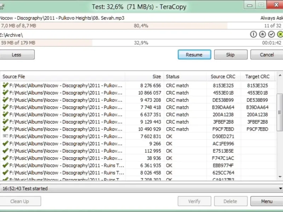Click the green check icon of the 6 361 935 row
Screen dimensions: 283x212
5,165
